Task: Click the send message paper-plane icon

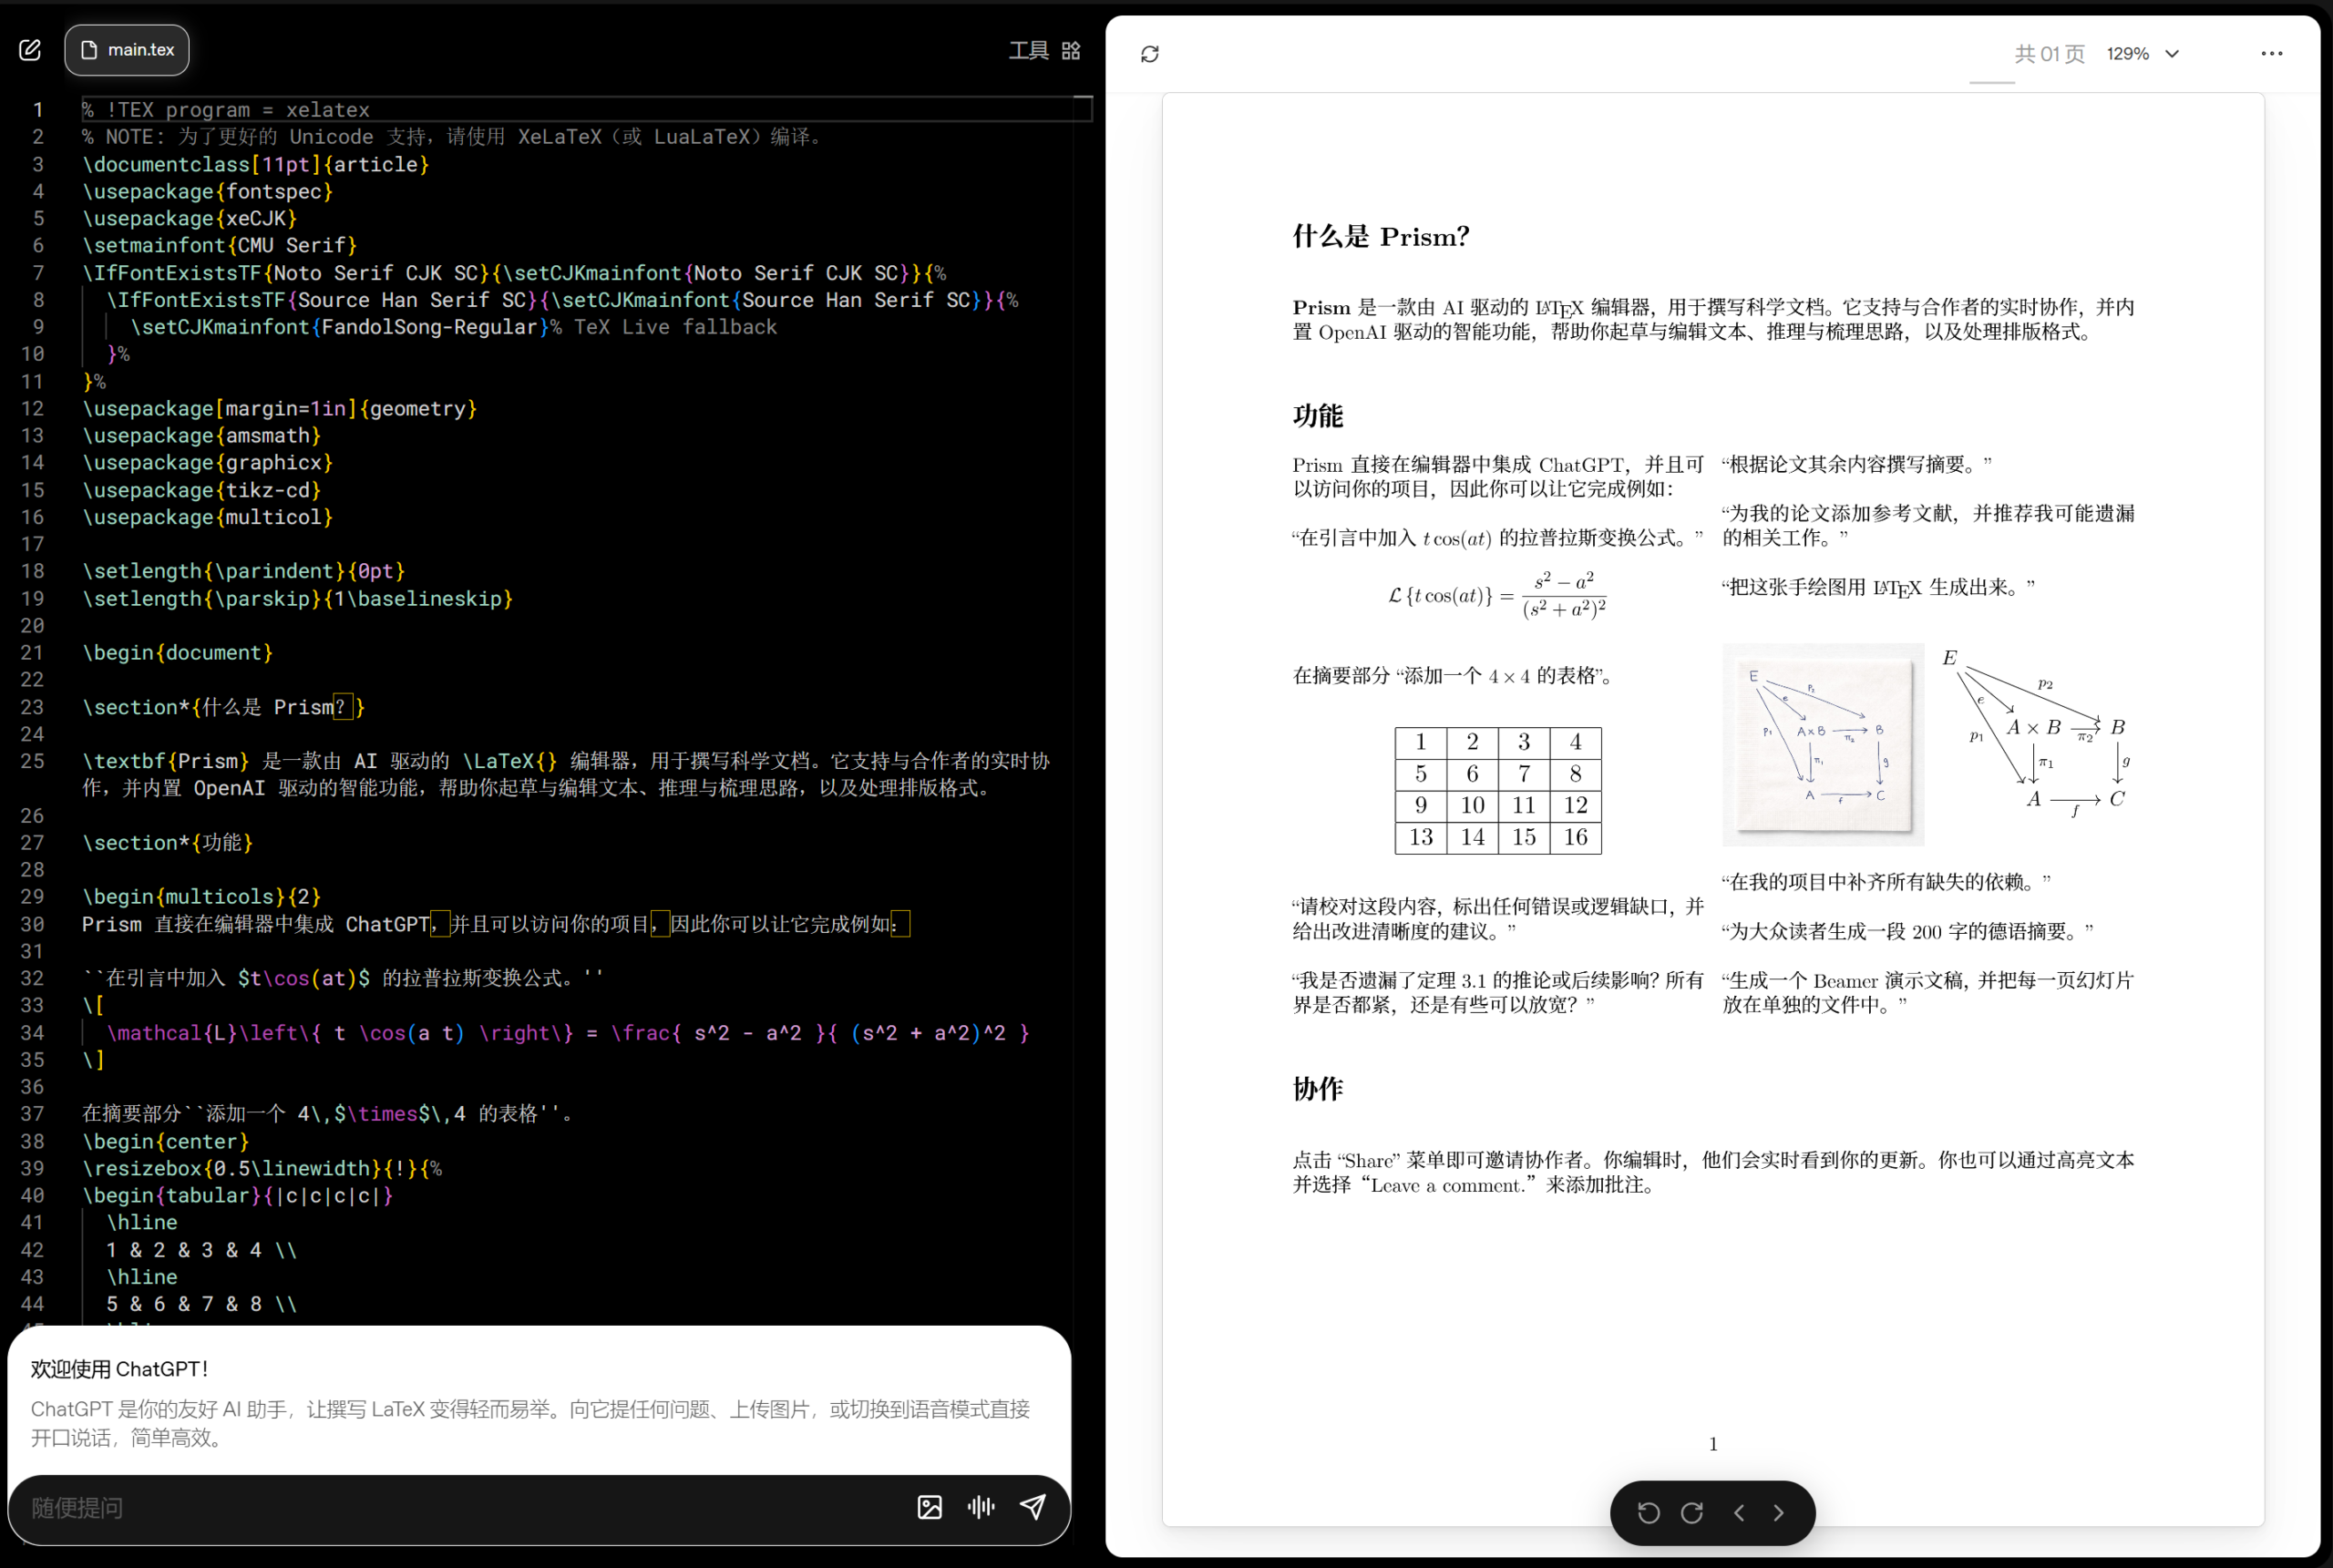Action: 1034,1508
